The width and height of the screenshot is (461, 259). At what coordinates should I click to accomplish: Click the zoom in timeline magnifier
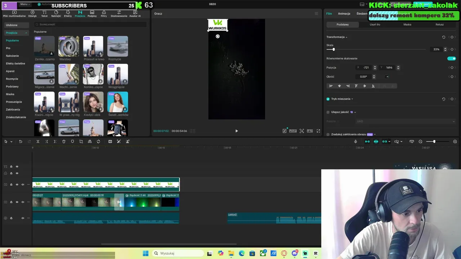click(x=455, y=141)
